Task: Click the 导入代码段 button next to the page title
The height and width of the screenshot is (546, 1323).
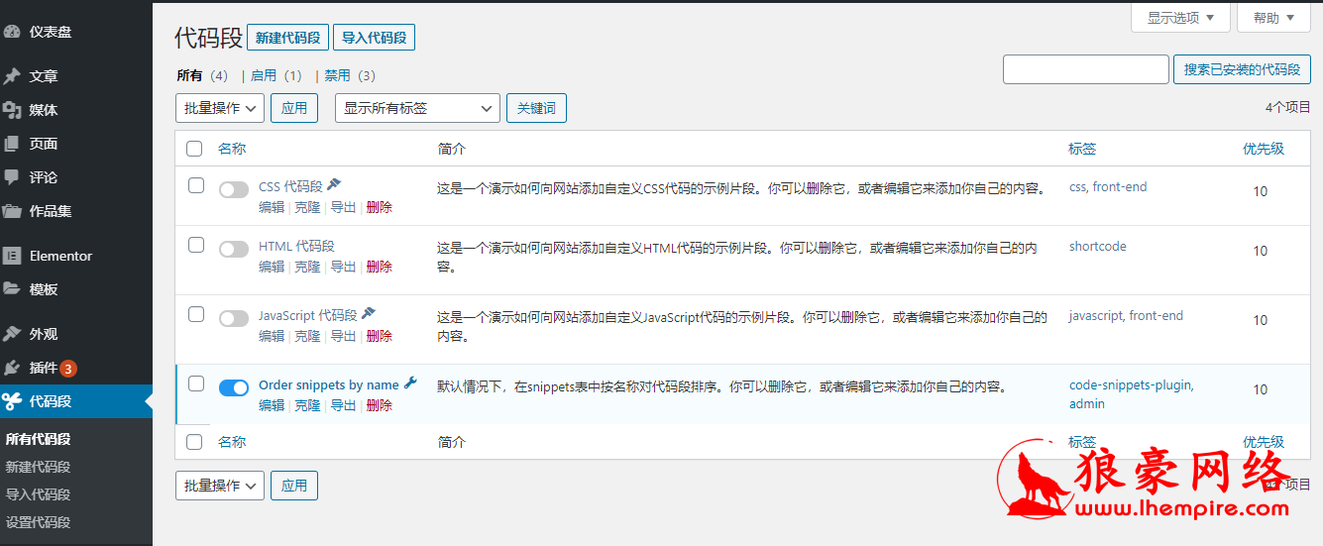Action: (374, 38)
